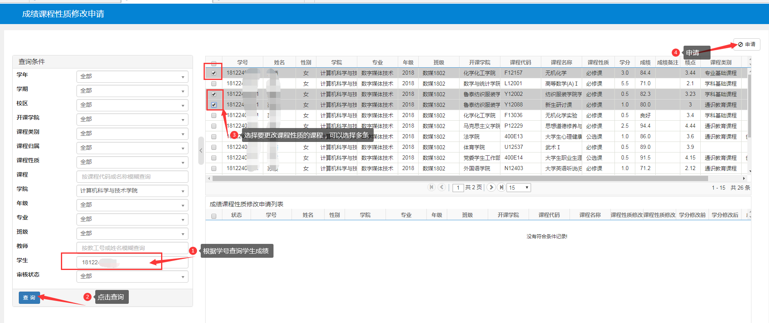Go to the previous results page
The height and width of the screenshot is (323, 769).
click(442, 187)
